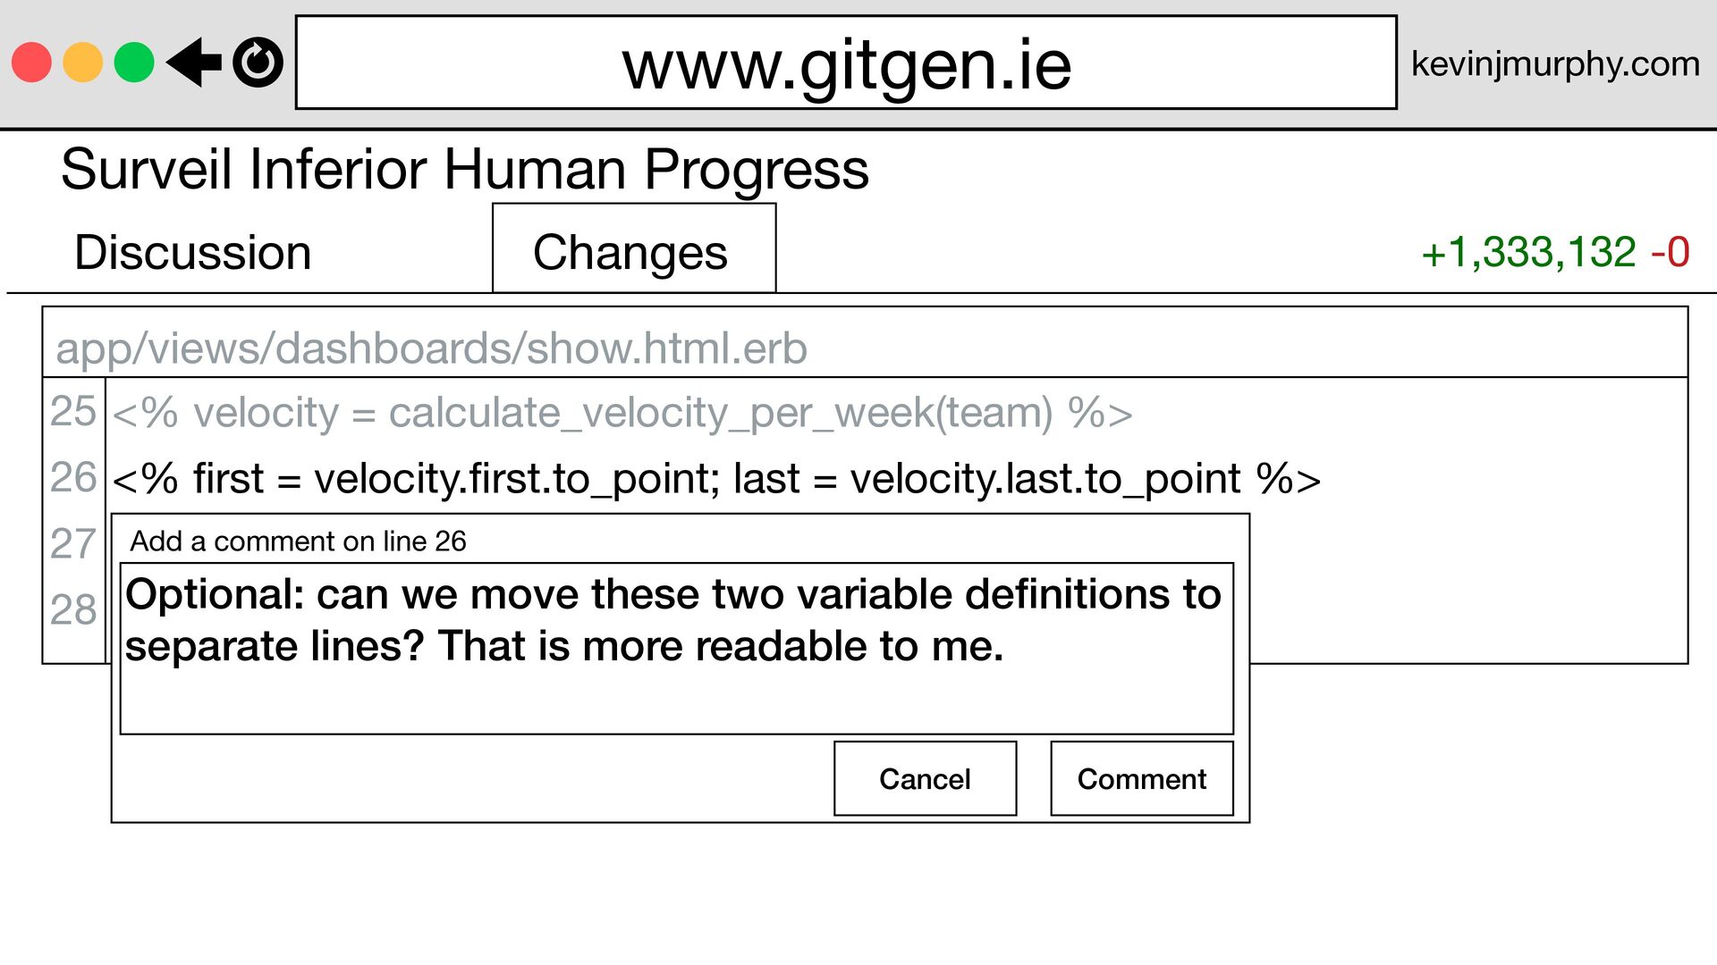Screen dimensions: 1717x965
Task: Submit with the Comment button
Action: click(x=1141, y=778)
